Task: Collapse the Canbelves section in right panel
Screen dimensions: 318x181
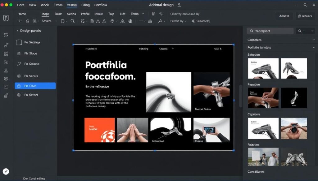Action: pos(314,40)
